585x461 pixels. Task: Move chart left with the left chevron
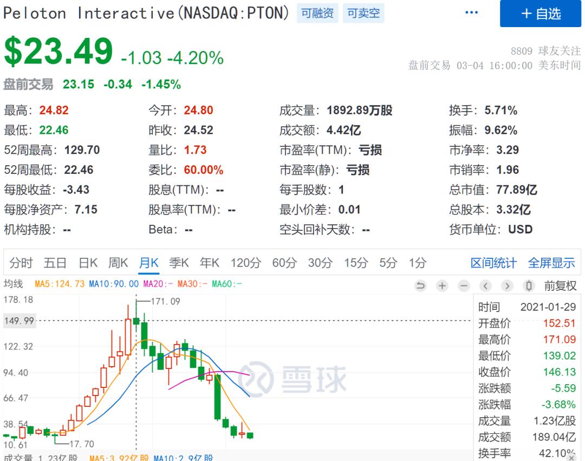[x=485, y=286]
